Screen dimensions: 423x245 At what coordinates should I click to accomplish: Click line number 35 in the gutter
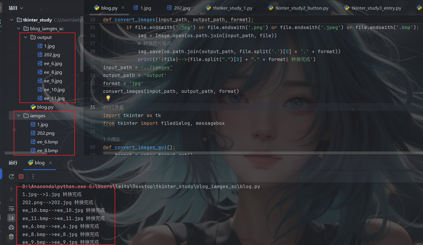(93, 107)
